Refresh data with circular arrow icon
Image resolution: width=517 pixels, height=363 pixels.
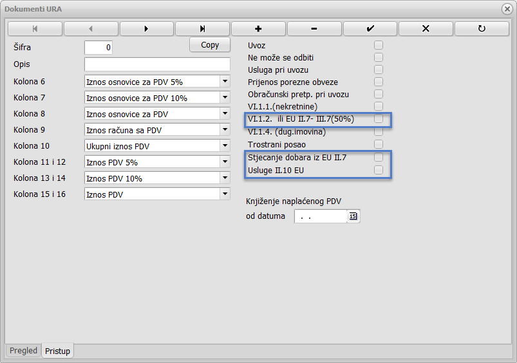(x=482, y=29)
